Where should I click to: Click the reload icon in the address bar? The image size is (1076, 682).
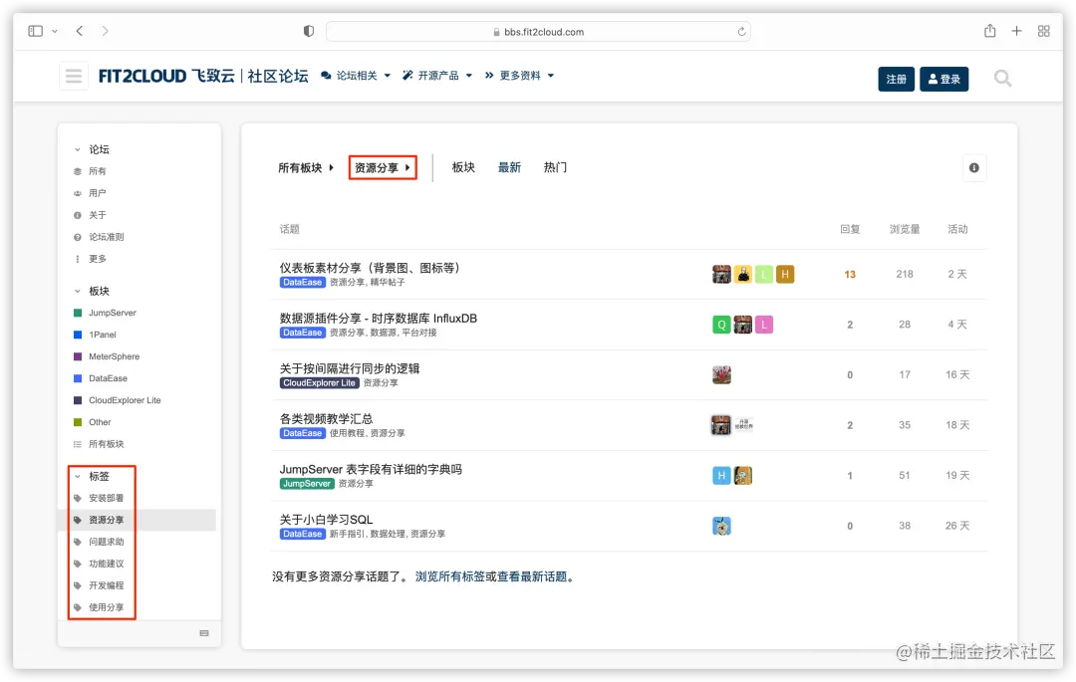tap(741, 31)
